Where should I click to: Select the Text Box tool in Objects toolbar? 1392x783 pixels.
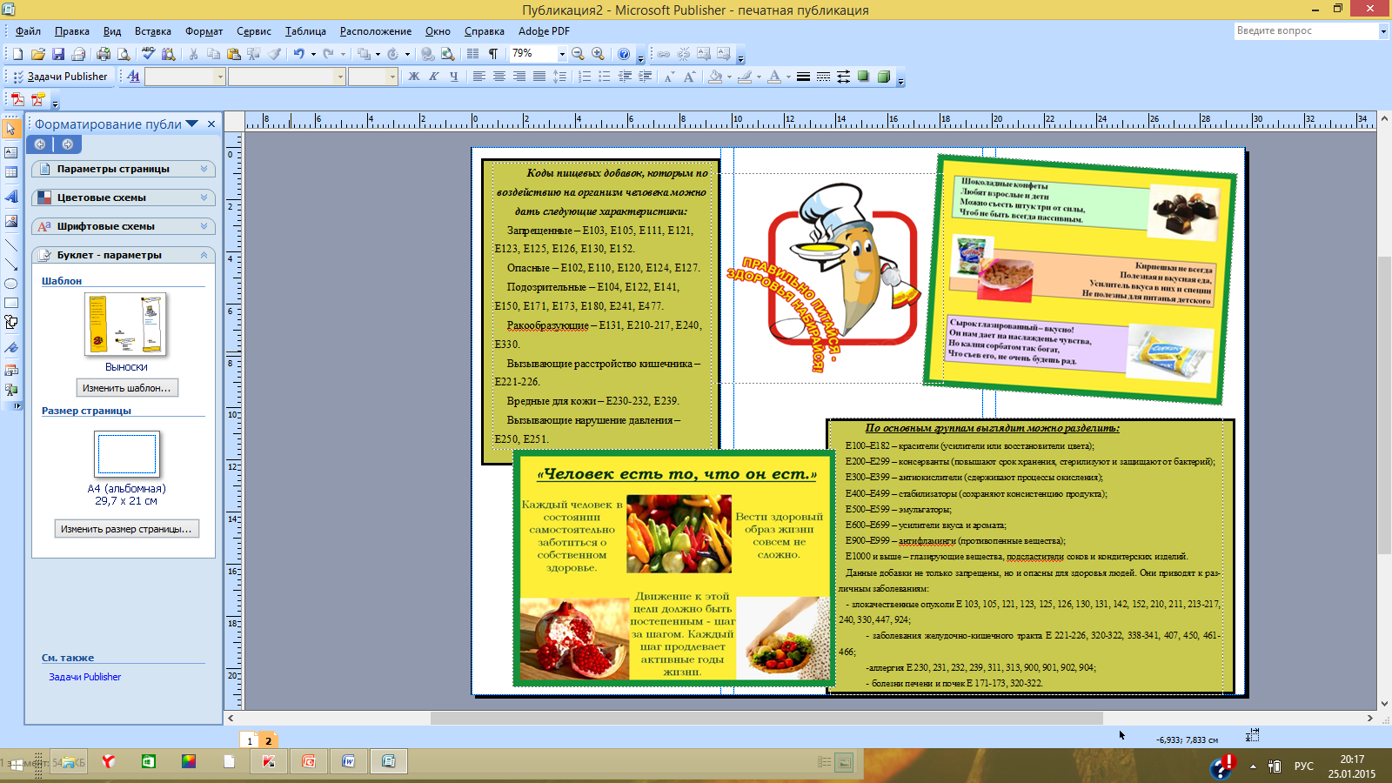point(11,153)
